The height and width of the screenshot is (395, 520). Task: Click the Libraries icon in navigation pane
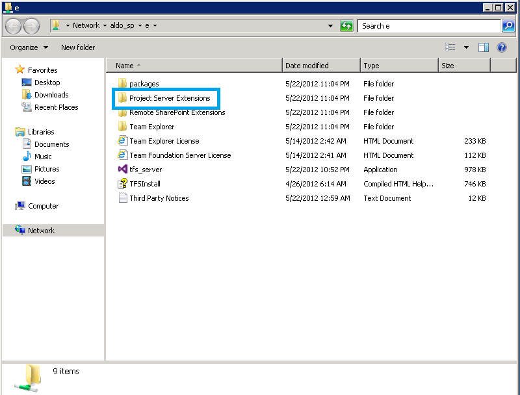[20, 131]
